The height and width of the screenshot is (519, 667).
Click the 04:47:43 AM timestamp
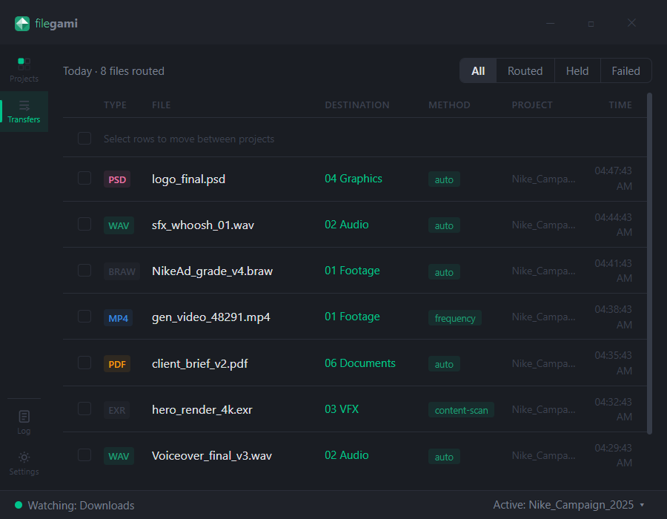(613, 178)
